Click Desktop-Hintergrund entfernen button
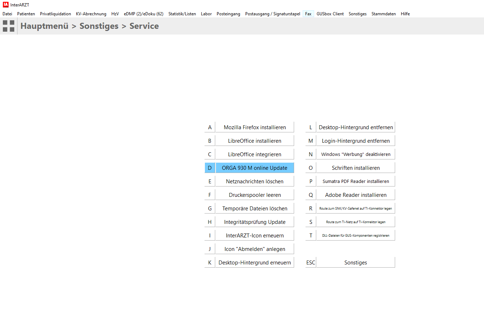484x310 pixels. (356, 127)
